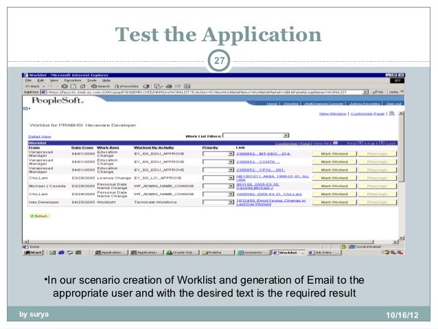Go to IE Home page icon
This screenshot has width=438, height=329.
tap(82, 87)
